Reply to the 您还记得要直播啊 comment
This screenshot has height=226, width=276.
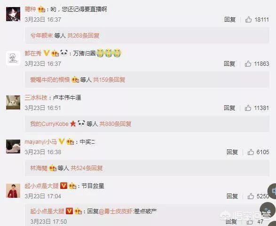pyautogui.click(x=230, y=19)
